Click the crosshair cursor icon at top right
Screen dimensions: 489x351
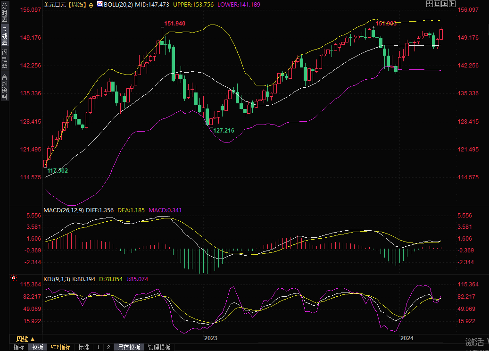tap(429, 4)
